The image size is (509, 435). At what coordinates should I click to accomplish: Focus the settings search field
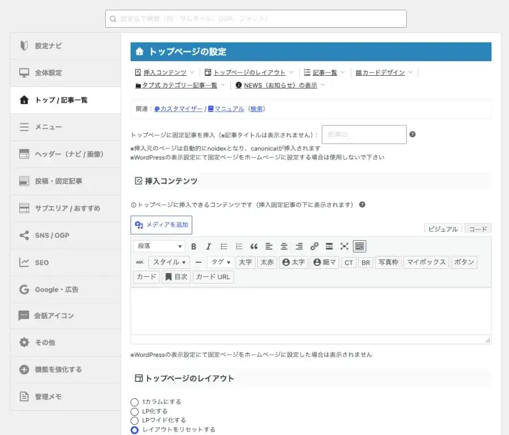(256, 19)
